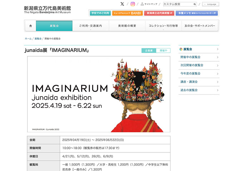Viewport: 243px width, 171px height.
Task: Click the junaida展「IMAGINARIUM」 page title
Action: click(57, 50)
